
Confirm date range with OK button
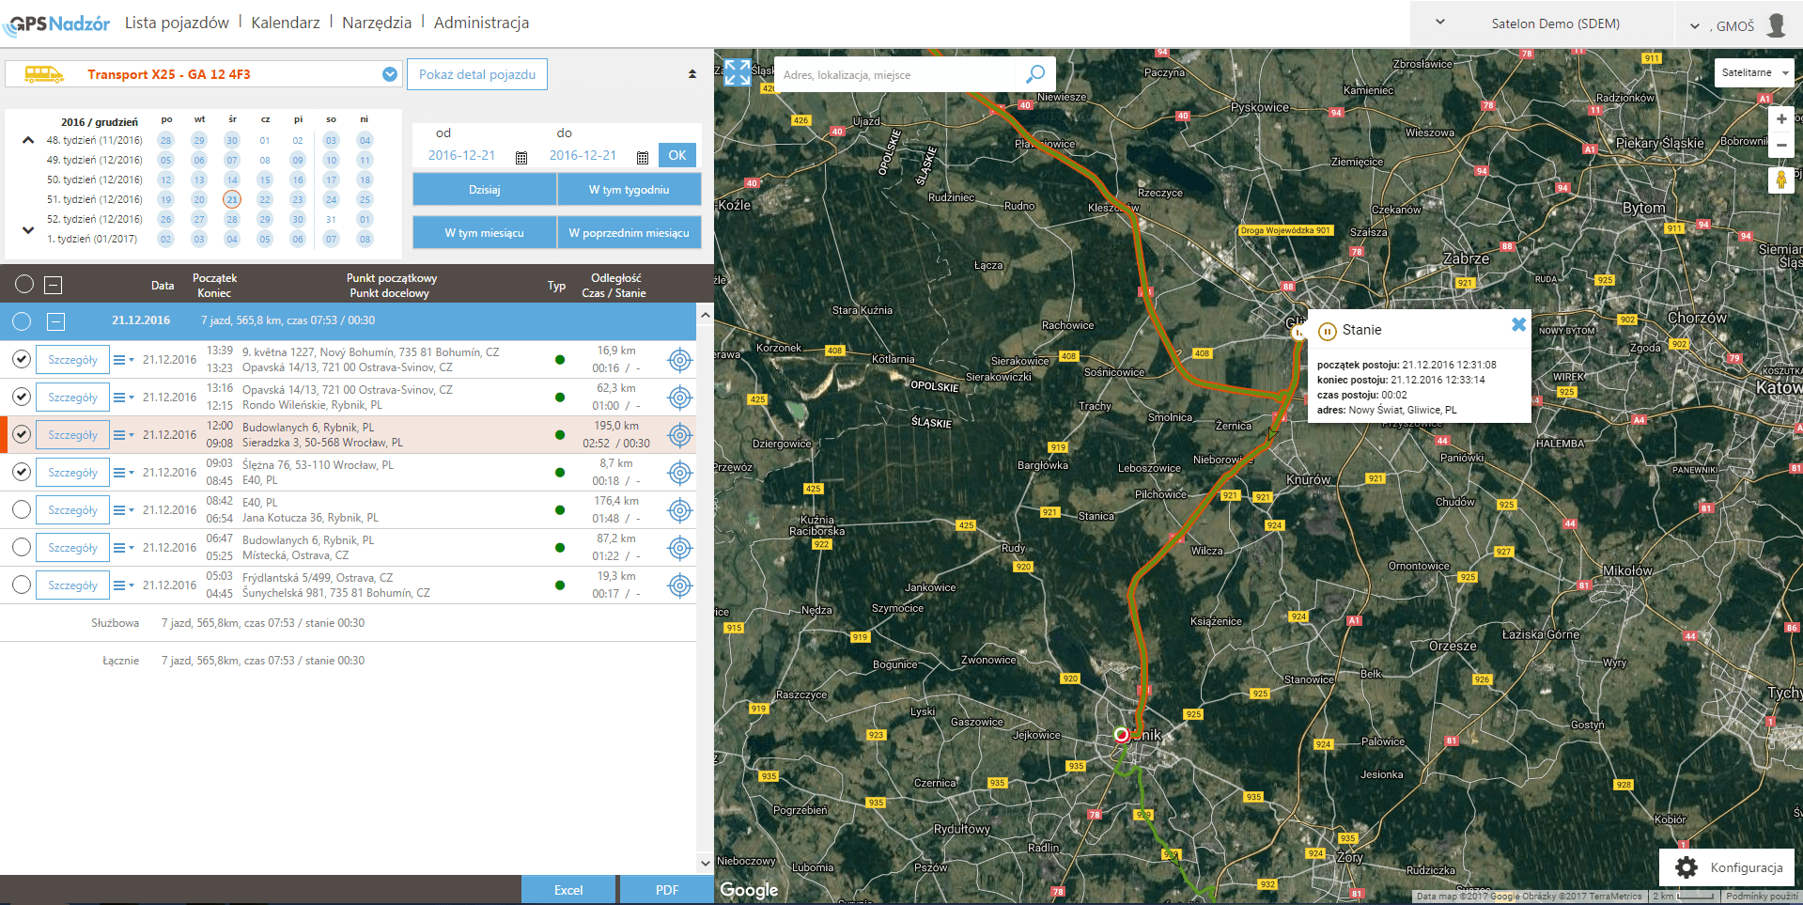tap(677, 155)
